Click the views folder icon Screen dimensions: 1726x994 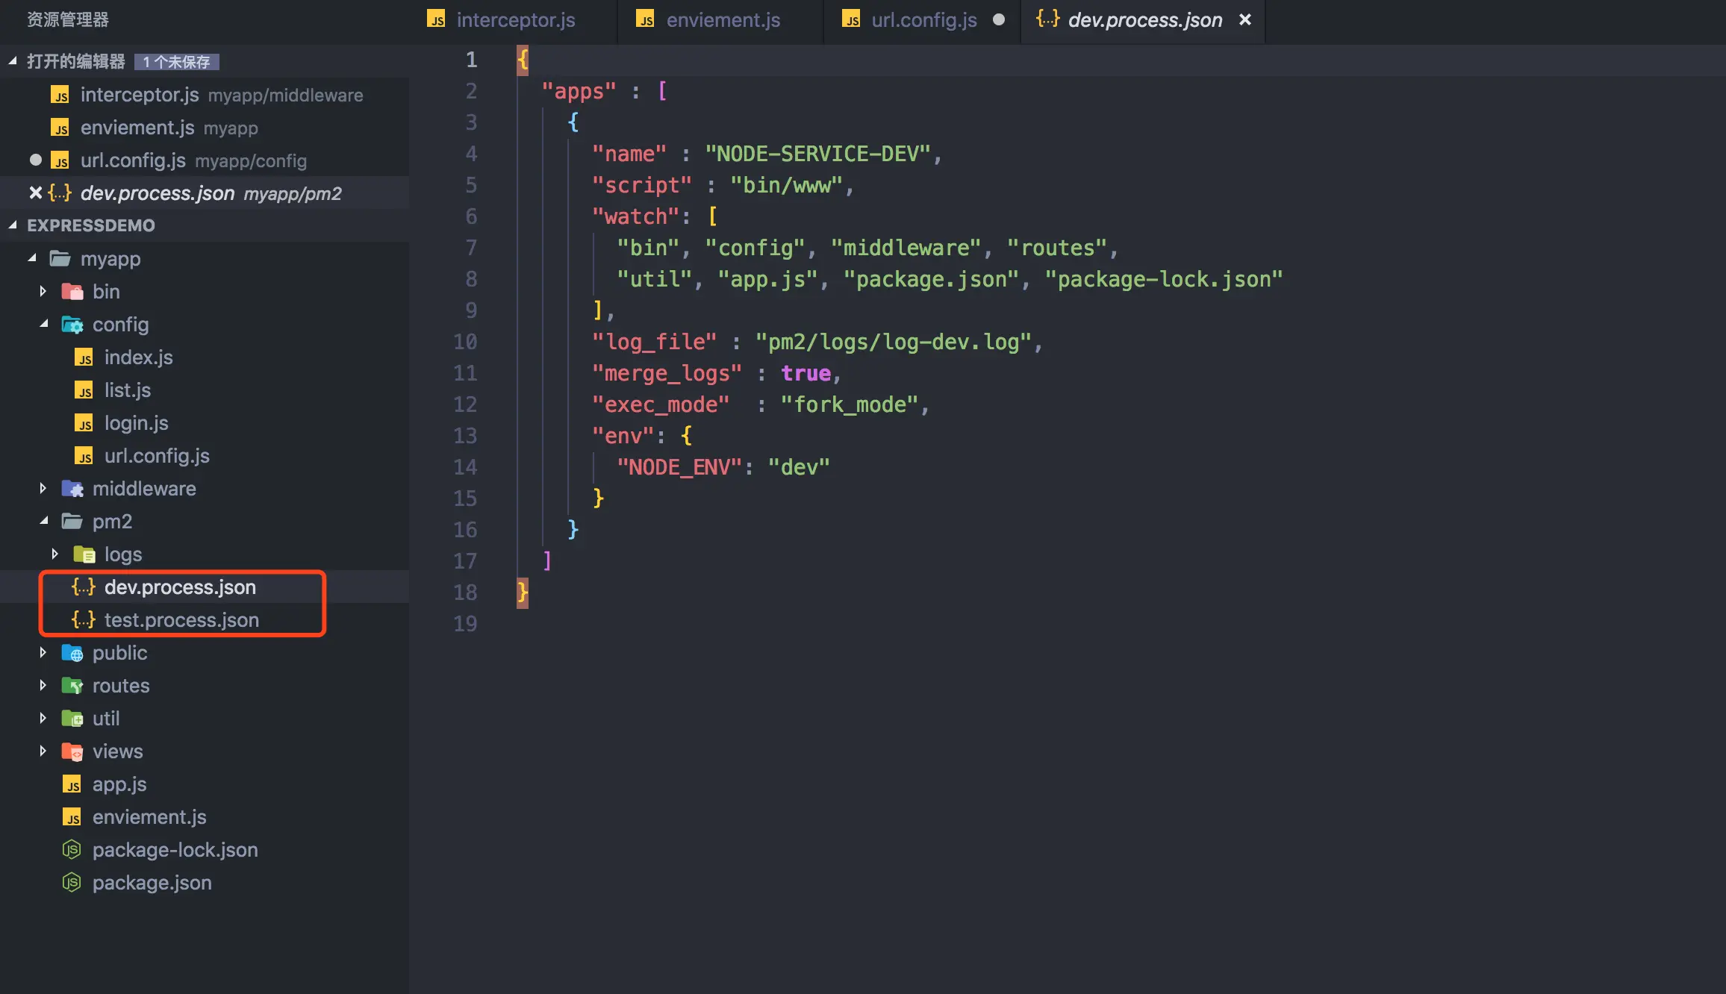72,751
